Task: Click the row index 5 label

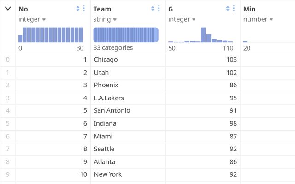Action: [x=7, y=123]
